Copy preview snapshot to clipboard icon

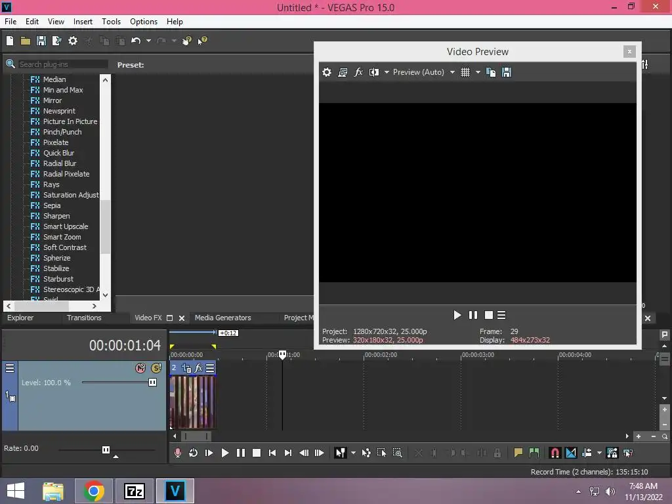[491, 72]
